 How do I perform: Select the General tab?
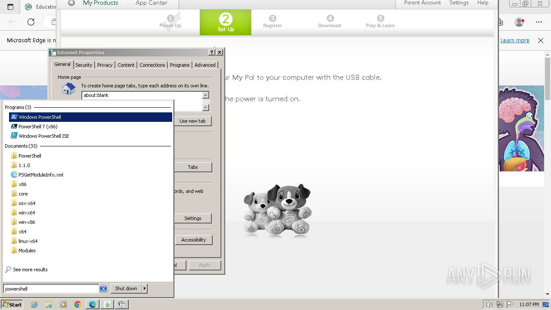coord(62,64)
